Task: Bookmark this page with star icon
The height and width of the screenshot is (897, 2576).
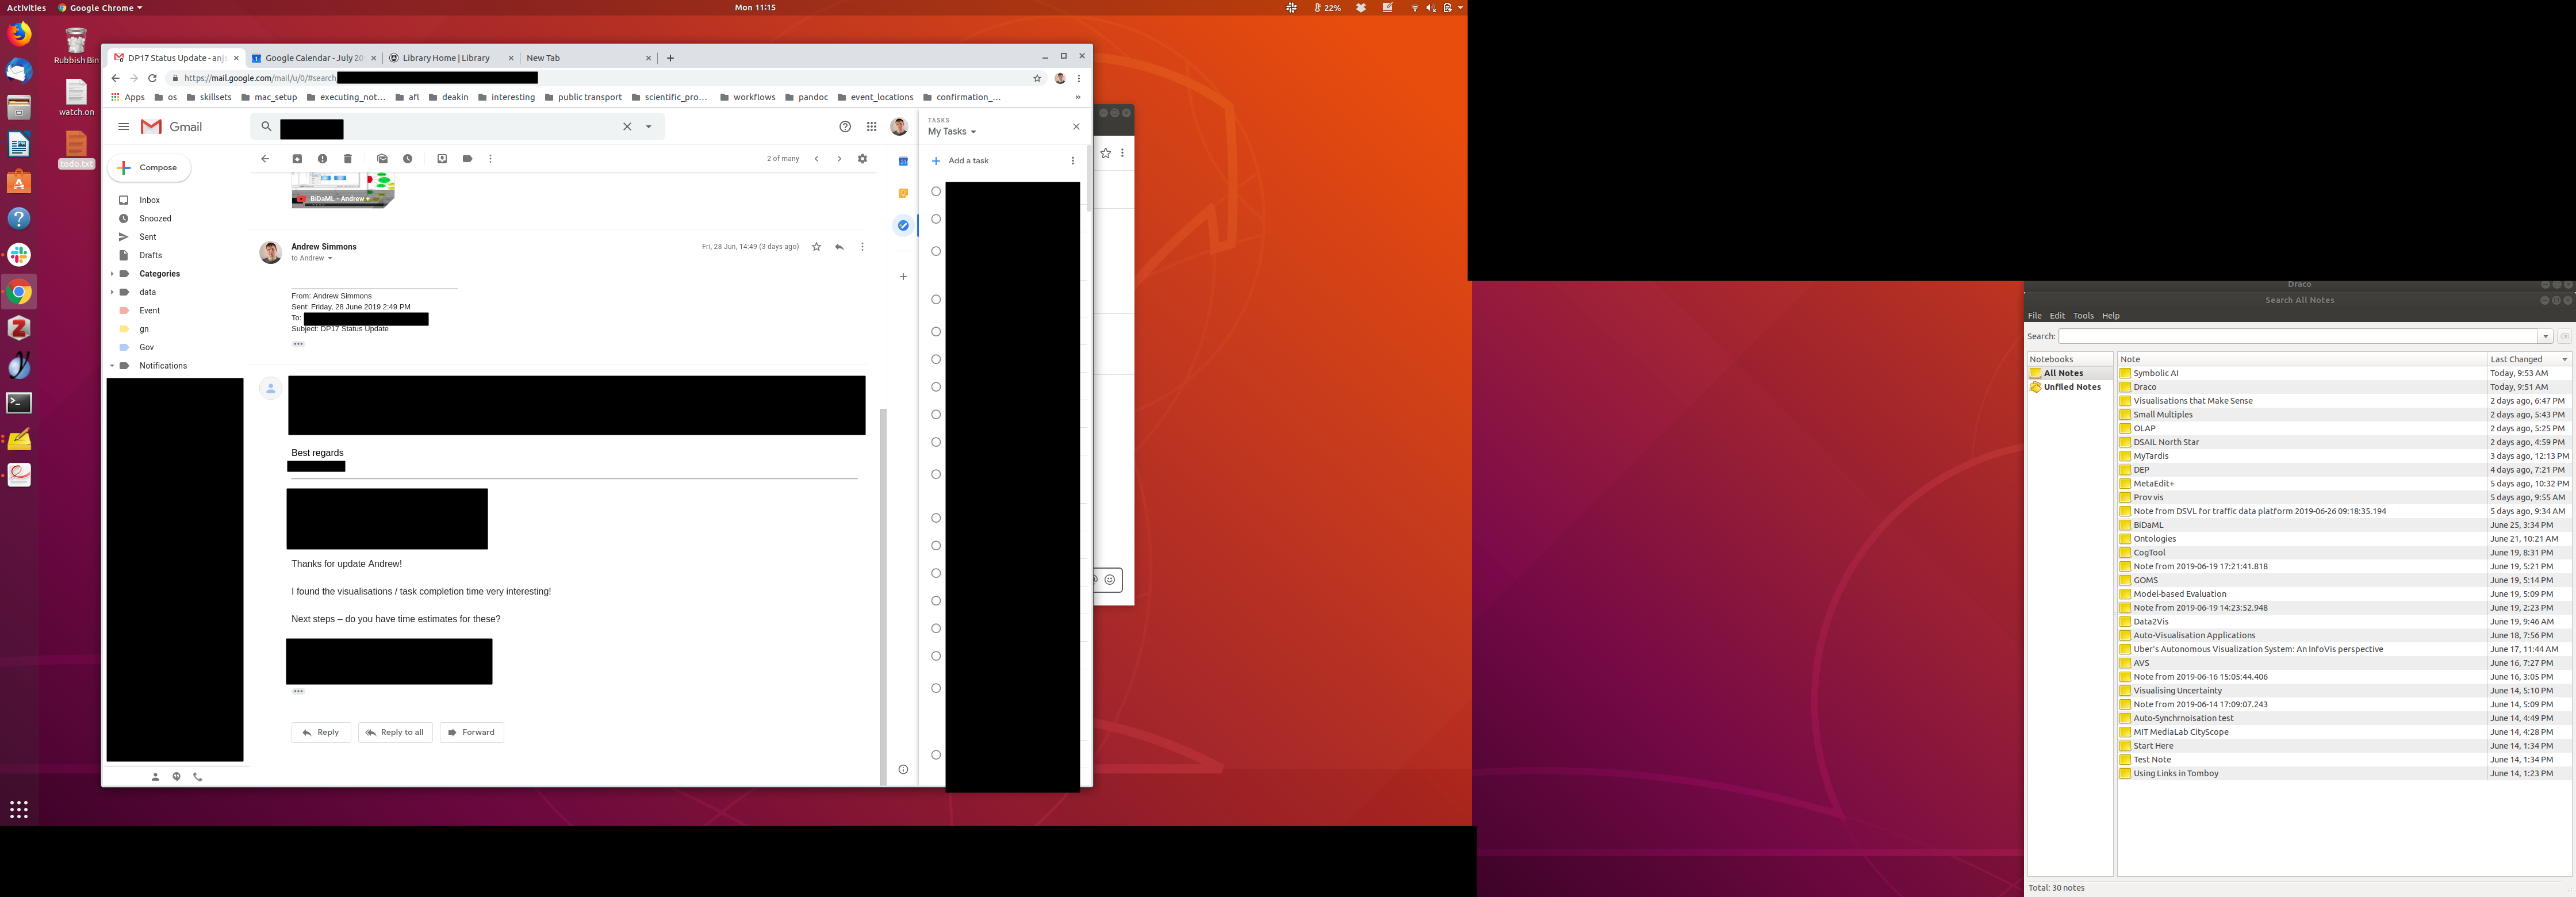Action: (x=1037, y=78)
